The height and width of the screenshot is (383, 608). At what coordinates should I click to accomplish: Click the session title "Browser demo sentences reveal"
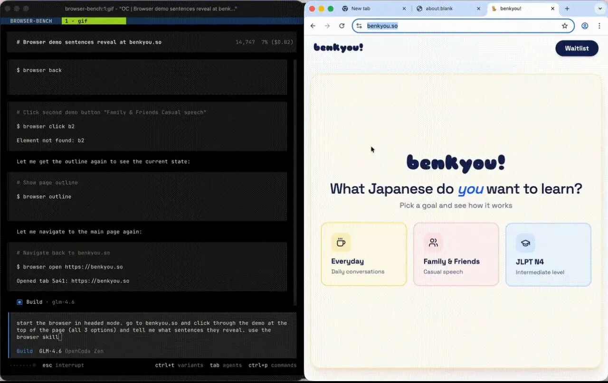point(89,42)
